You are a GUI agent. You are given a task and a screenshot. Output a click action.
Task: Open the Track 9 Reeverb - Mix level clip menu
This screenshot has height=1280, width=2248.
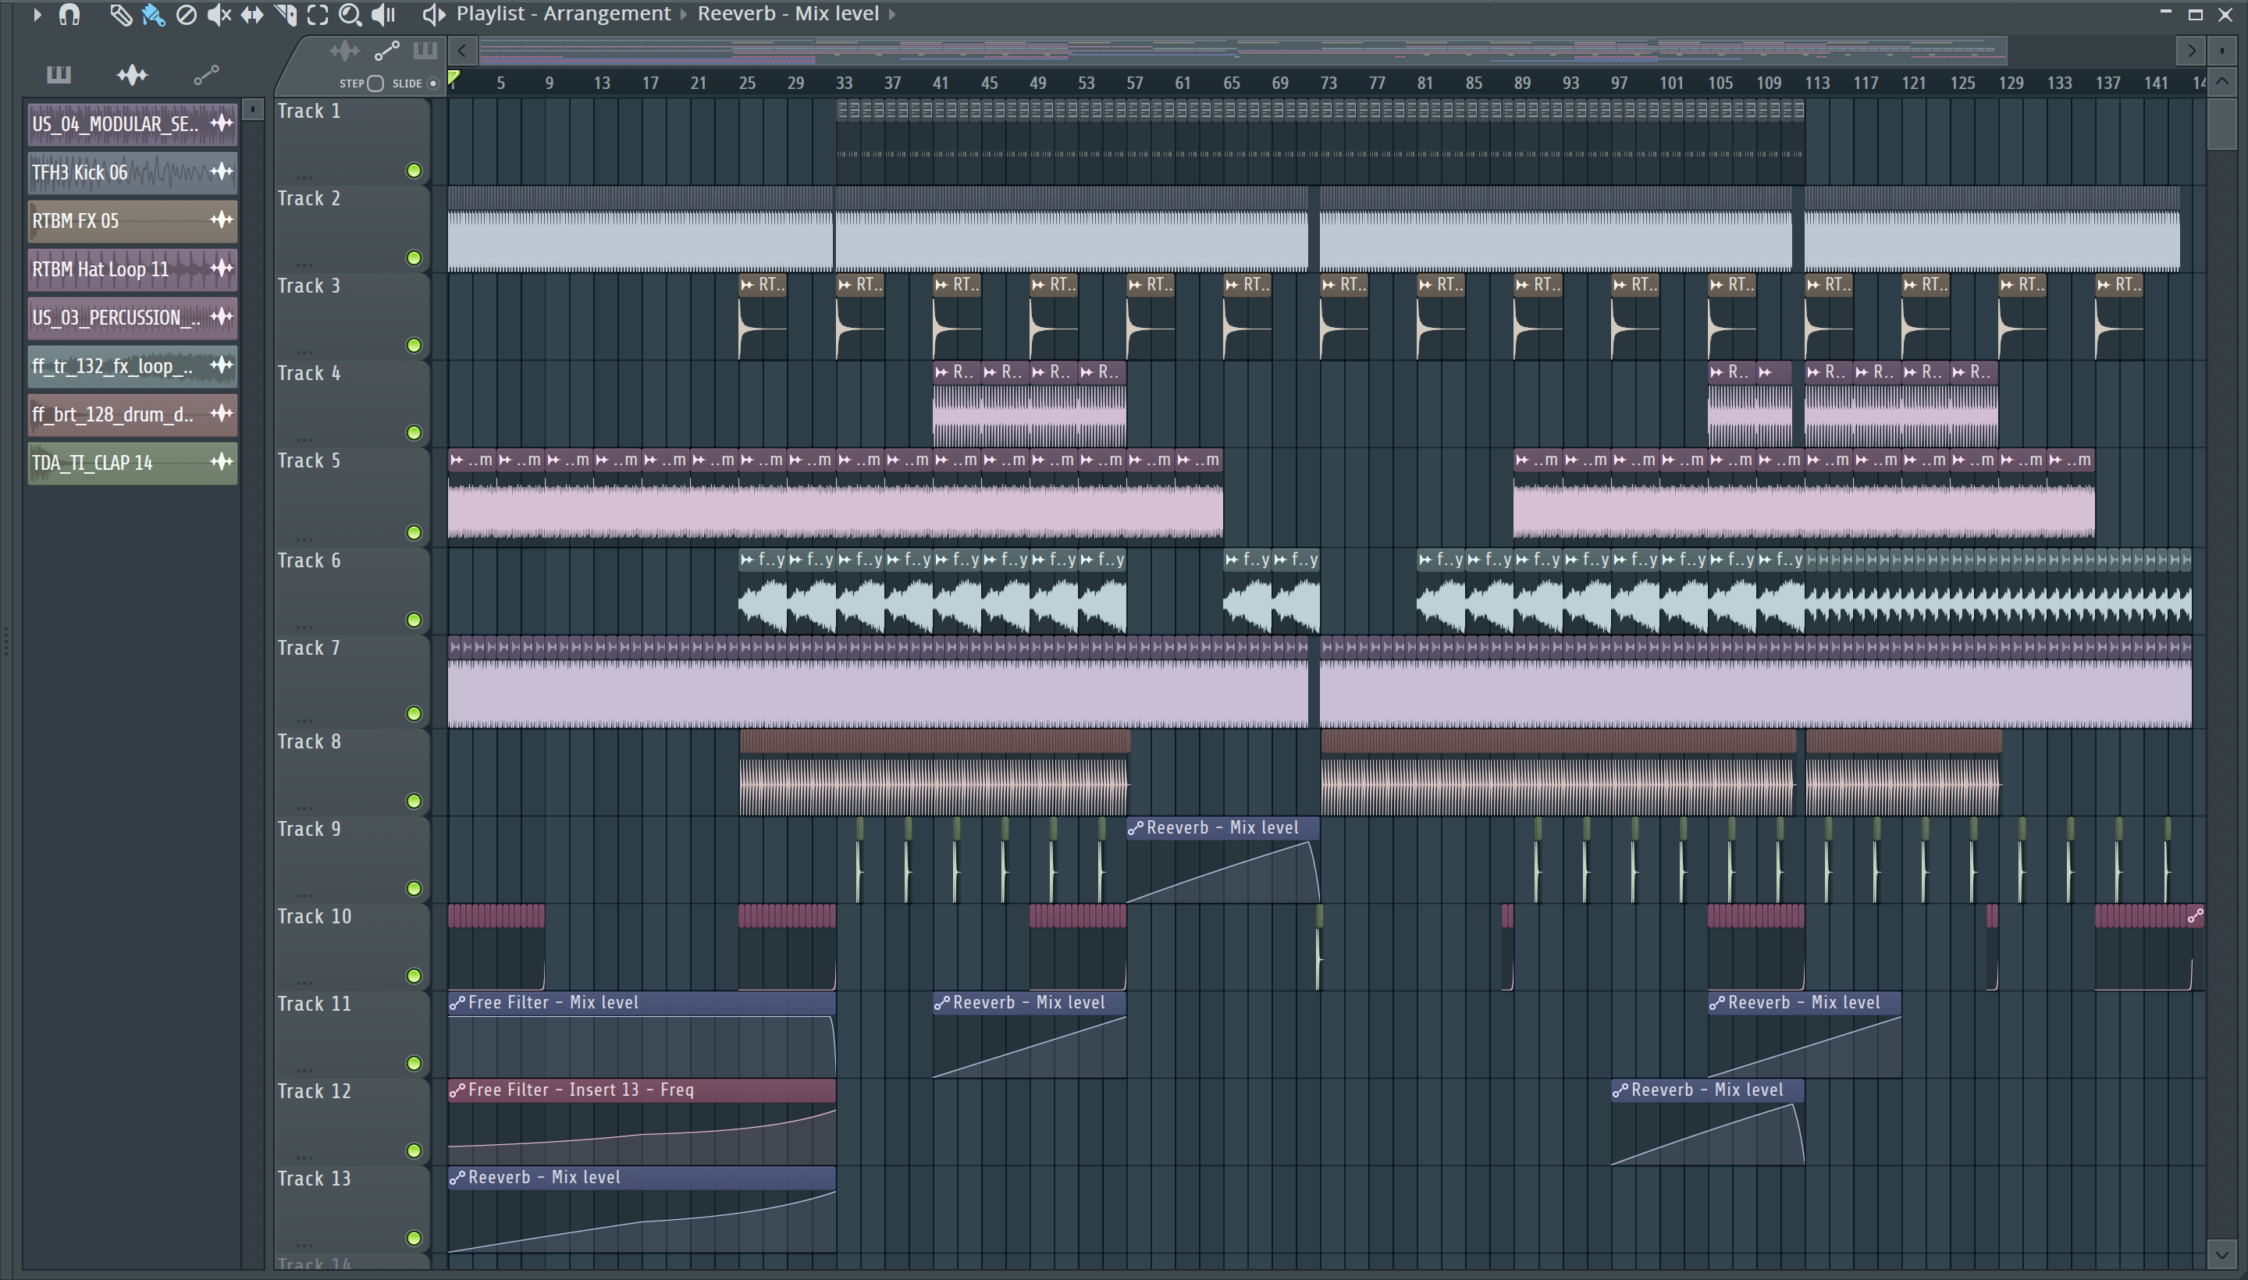(1135, 828)
